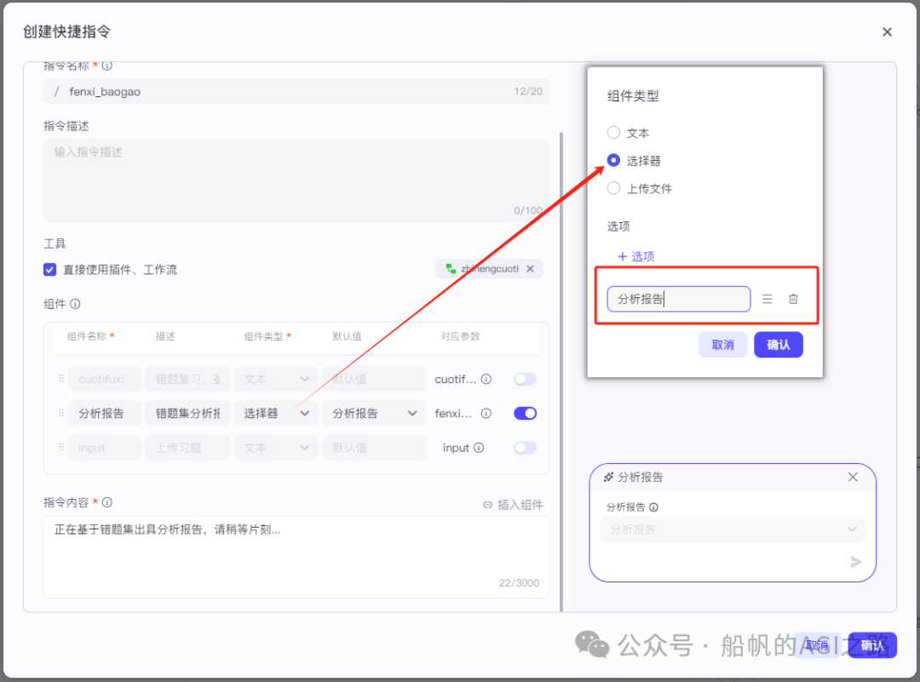Click send arrow in preview card
This screenshot has height=682, width=920.
(855, 562)
